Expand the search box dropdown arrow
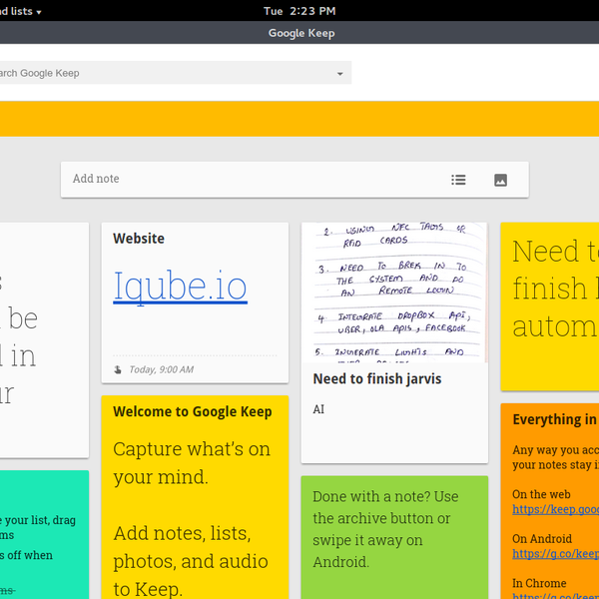 click(339, 74)
